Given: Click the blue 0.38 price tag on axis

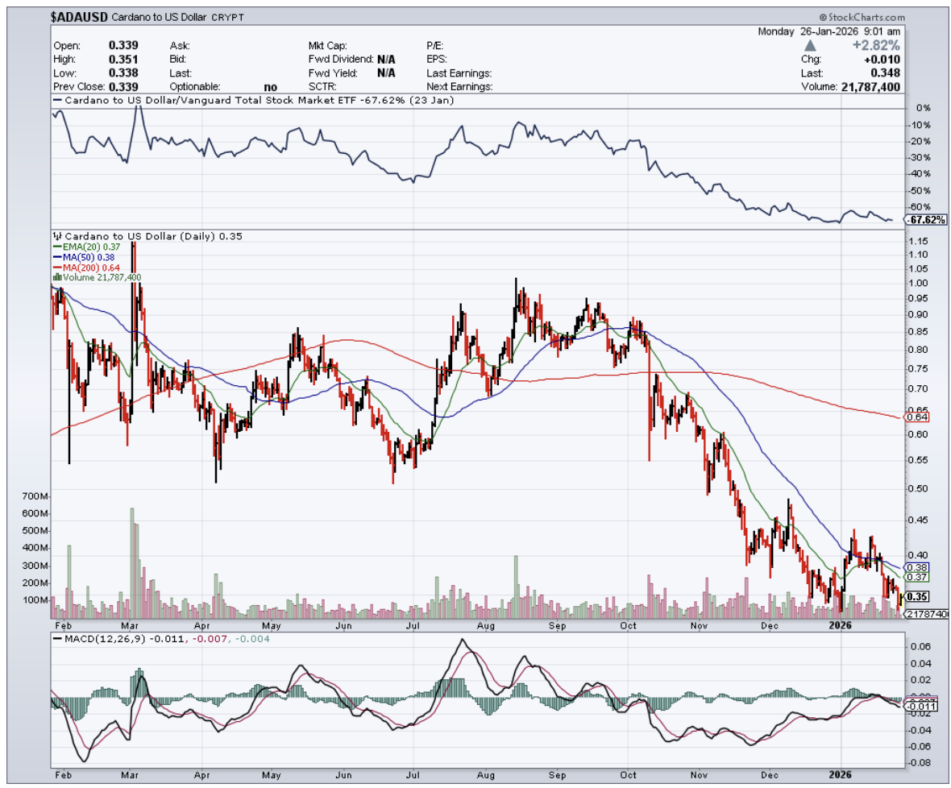Looking at the screenshot, I should pyautogui.click(x=918, y=567).
